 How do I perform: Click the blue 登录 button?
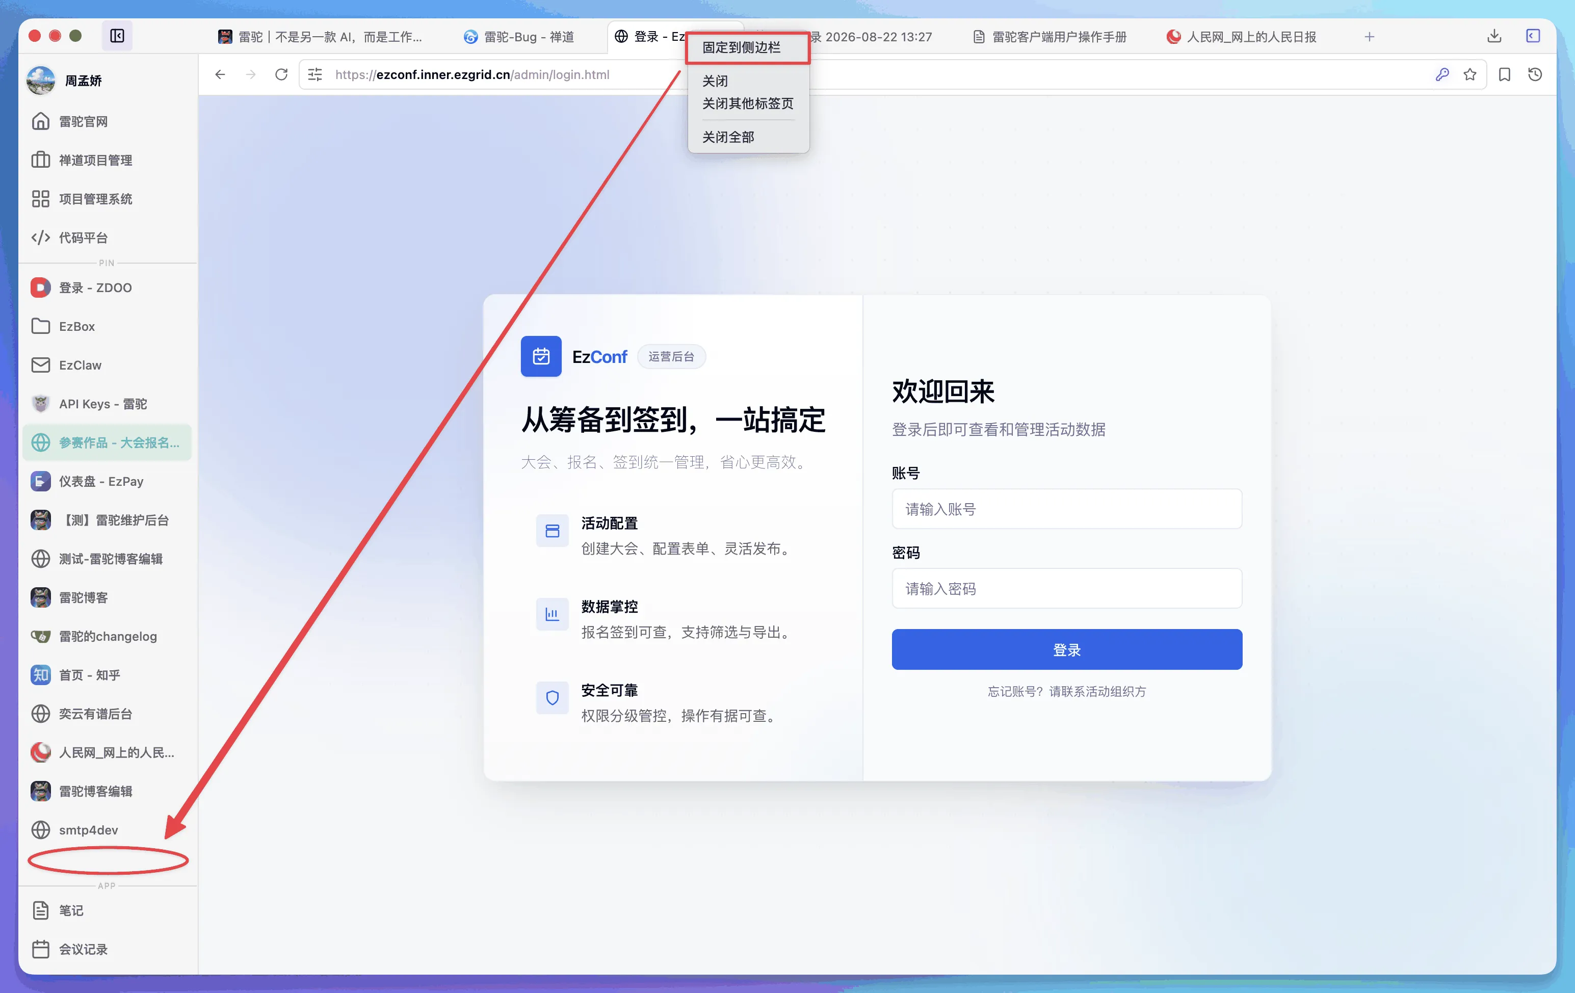click(1067, 649)
